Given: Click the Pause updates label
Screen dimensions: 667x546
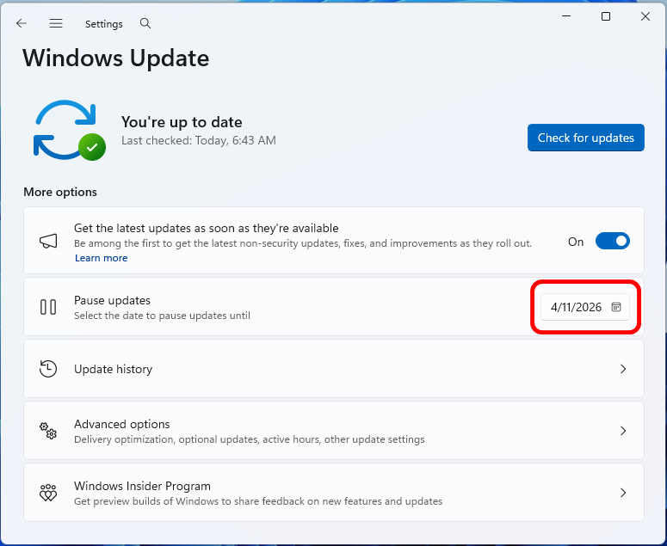Looking at the screenshot, I should pyautogui.click(x=112, y=300).
